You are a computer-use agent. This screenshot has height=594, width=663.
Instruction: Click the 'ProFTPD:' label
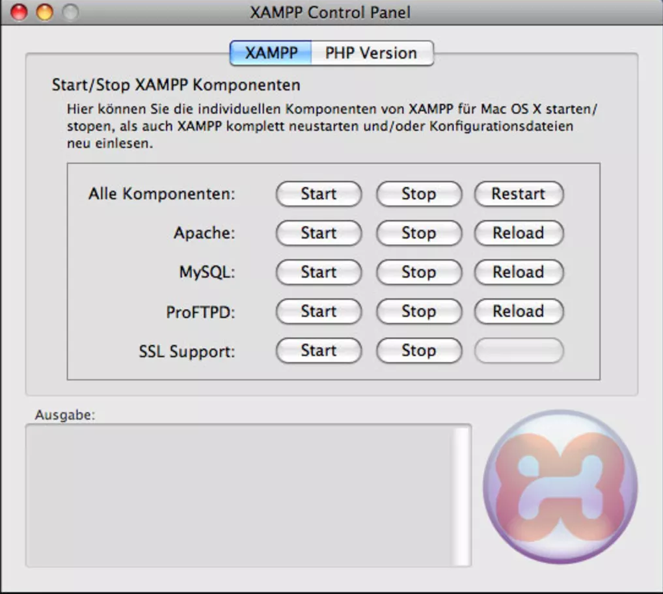(200, 312)
